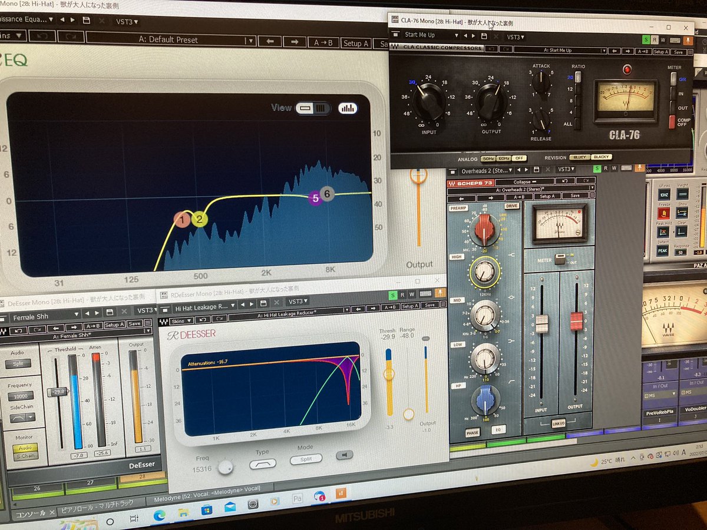Click LINK I/O button on Scheps 73
Viewport: 707px width, 530px height.
559,423
